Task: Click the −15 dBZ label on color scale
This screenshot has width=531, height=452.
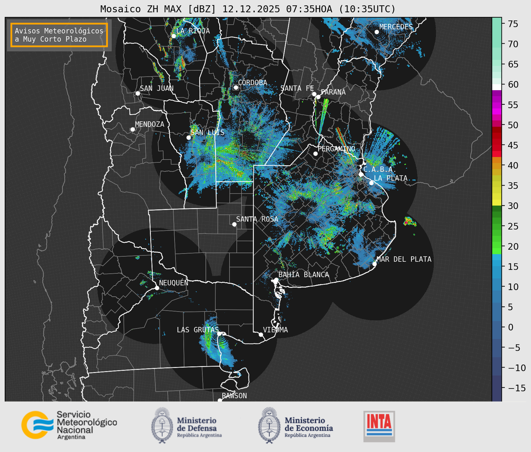Action: coord(517,388)
